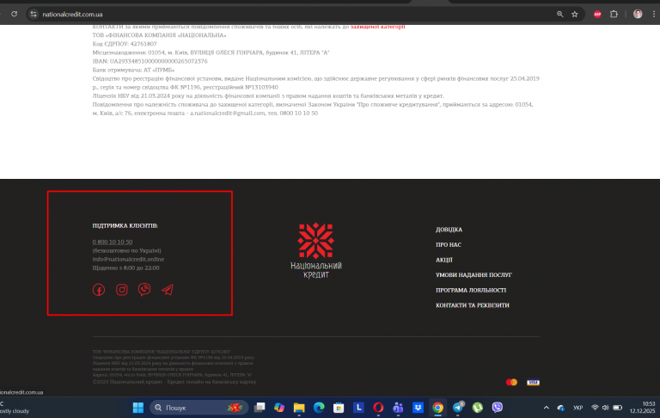Image resolution: width=660 pixels, height=418 pixels.
Task: Open the Facebook page icon in footer
Action: [99, 290]
